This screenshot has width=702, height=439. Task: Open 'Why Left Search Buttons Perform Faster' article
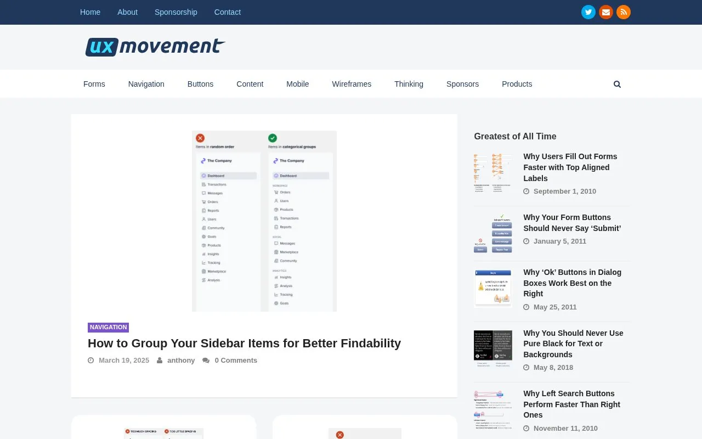tap(571, 404)
